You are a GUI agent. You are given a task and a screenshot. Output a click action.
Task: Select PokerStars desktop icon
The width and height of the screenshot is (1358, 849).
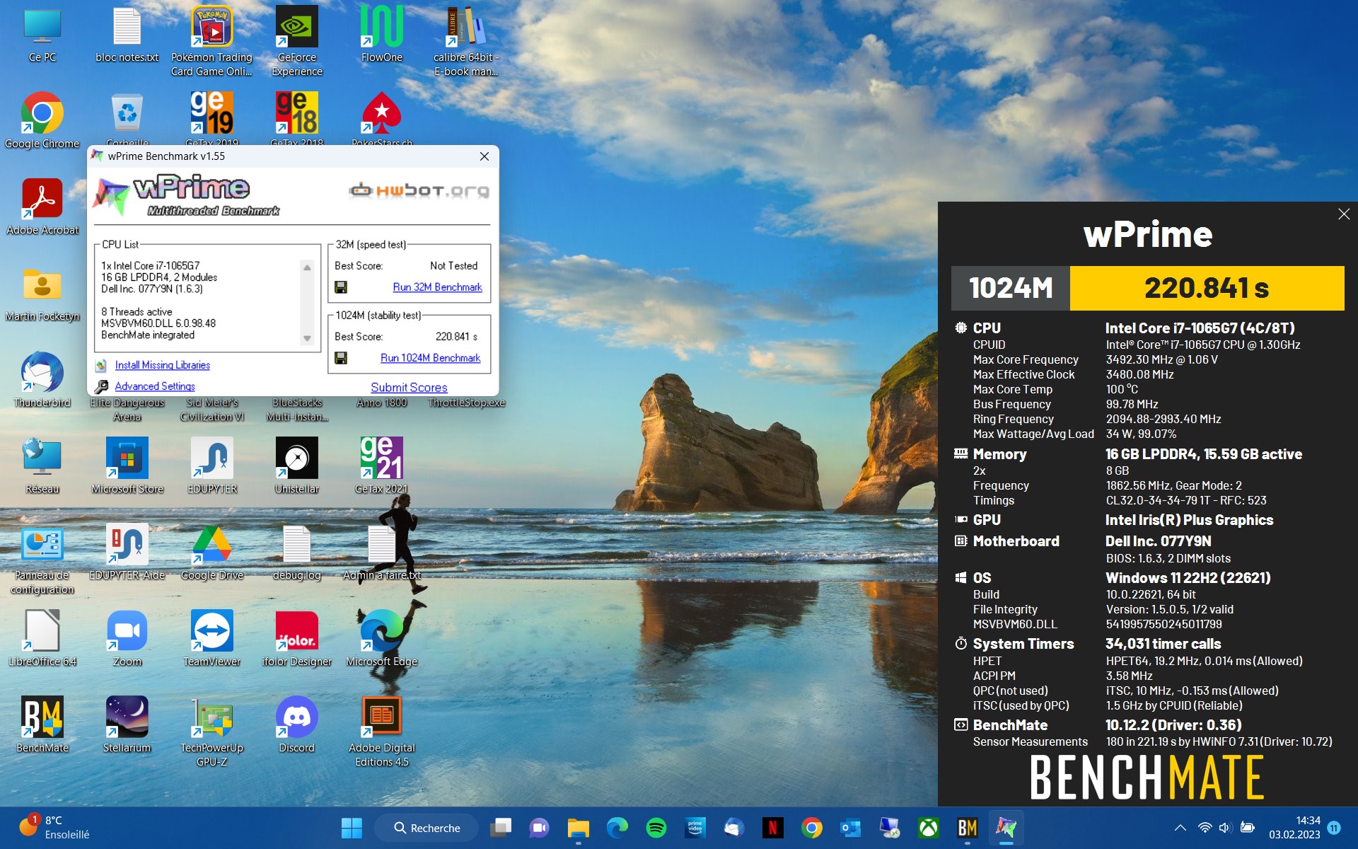tap(382, 119)
